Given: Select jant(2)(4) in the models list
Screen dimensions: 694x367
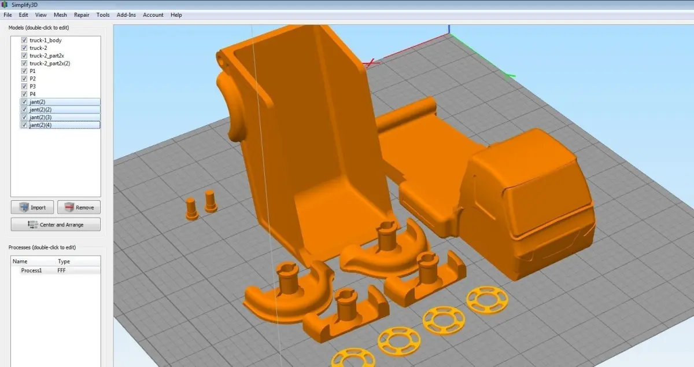Looking at the screenshot, I should (40, 125).
